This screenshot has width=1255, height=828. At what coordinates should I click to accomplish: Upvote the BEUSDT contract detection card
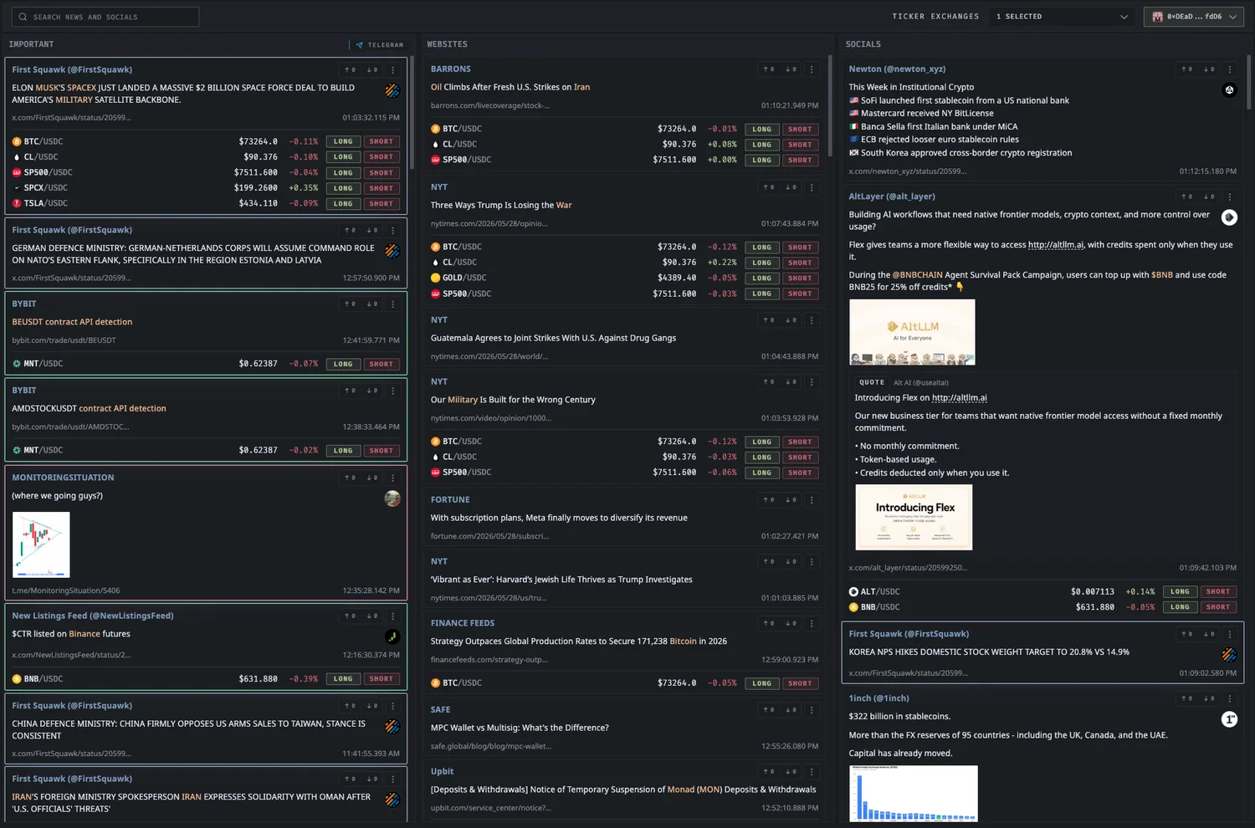(x=350, y=304)
